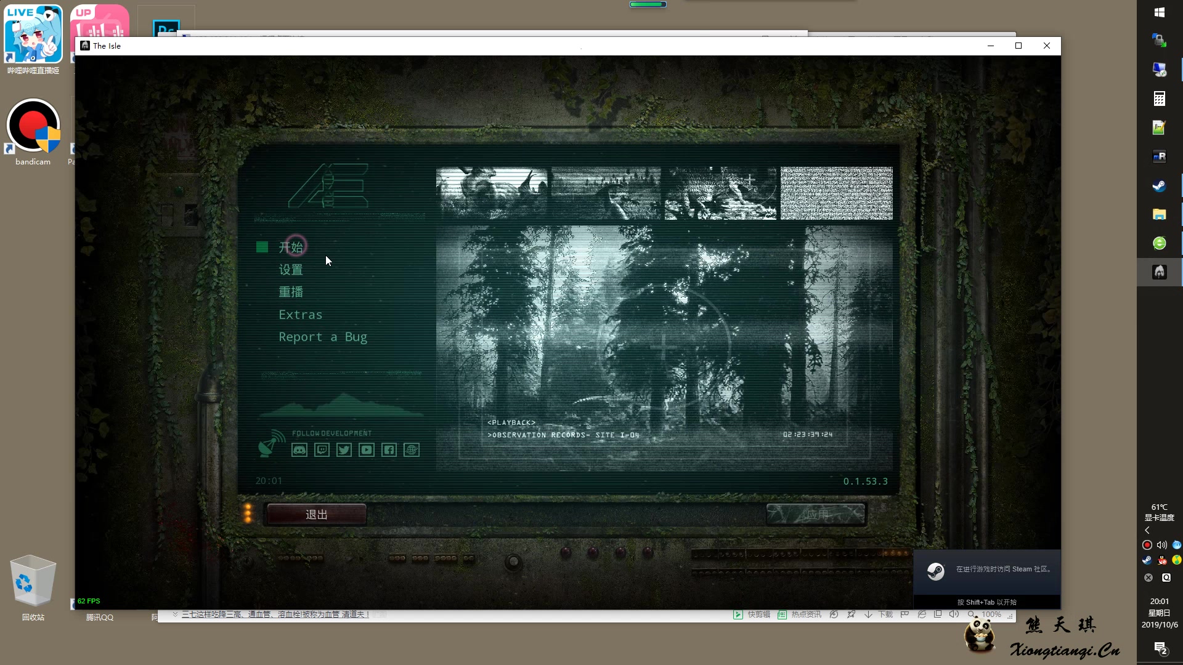Viewport: 1183px width, 665px height.
Task: Open the mR taskbar application
Action: (1160, 156)
